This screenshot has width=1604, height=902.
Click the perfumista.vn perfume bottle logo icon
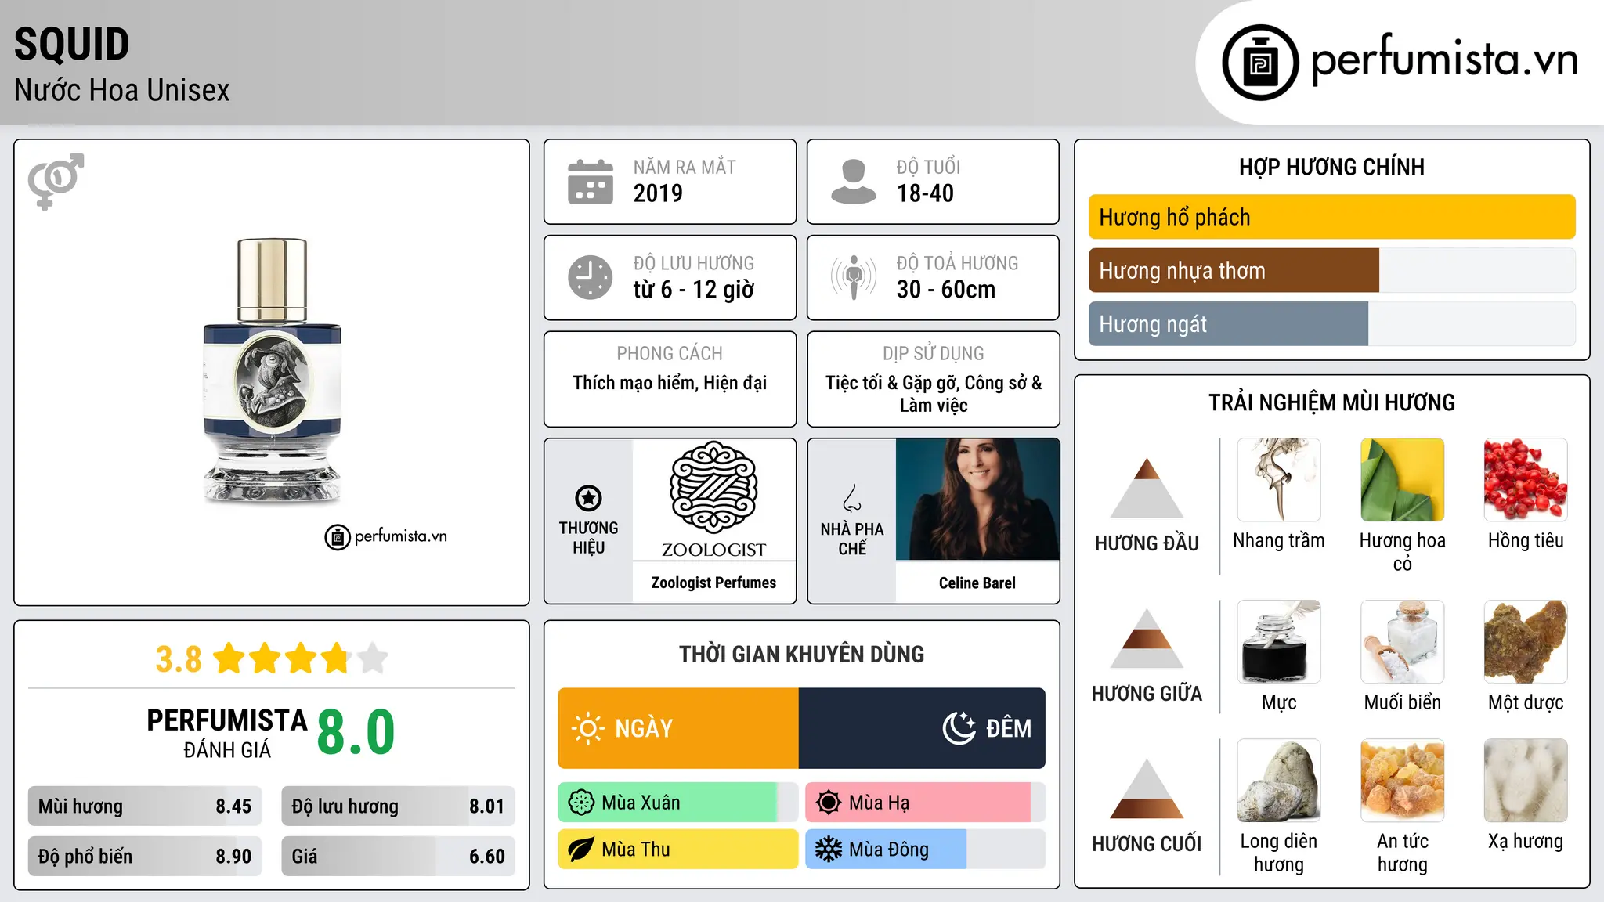[x=1260, y=63]
